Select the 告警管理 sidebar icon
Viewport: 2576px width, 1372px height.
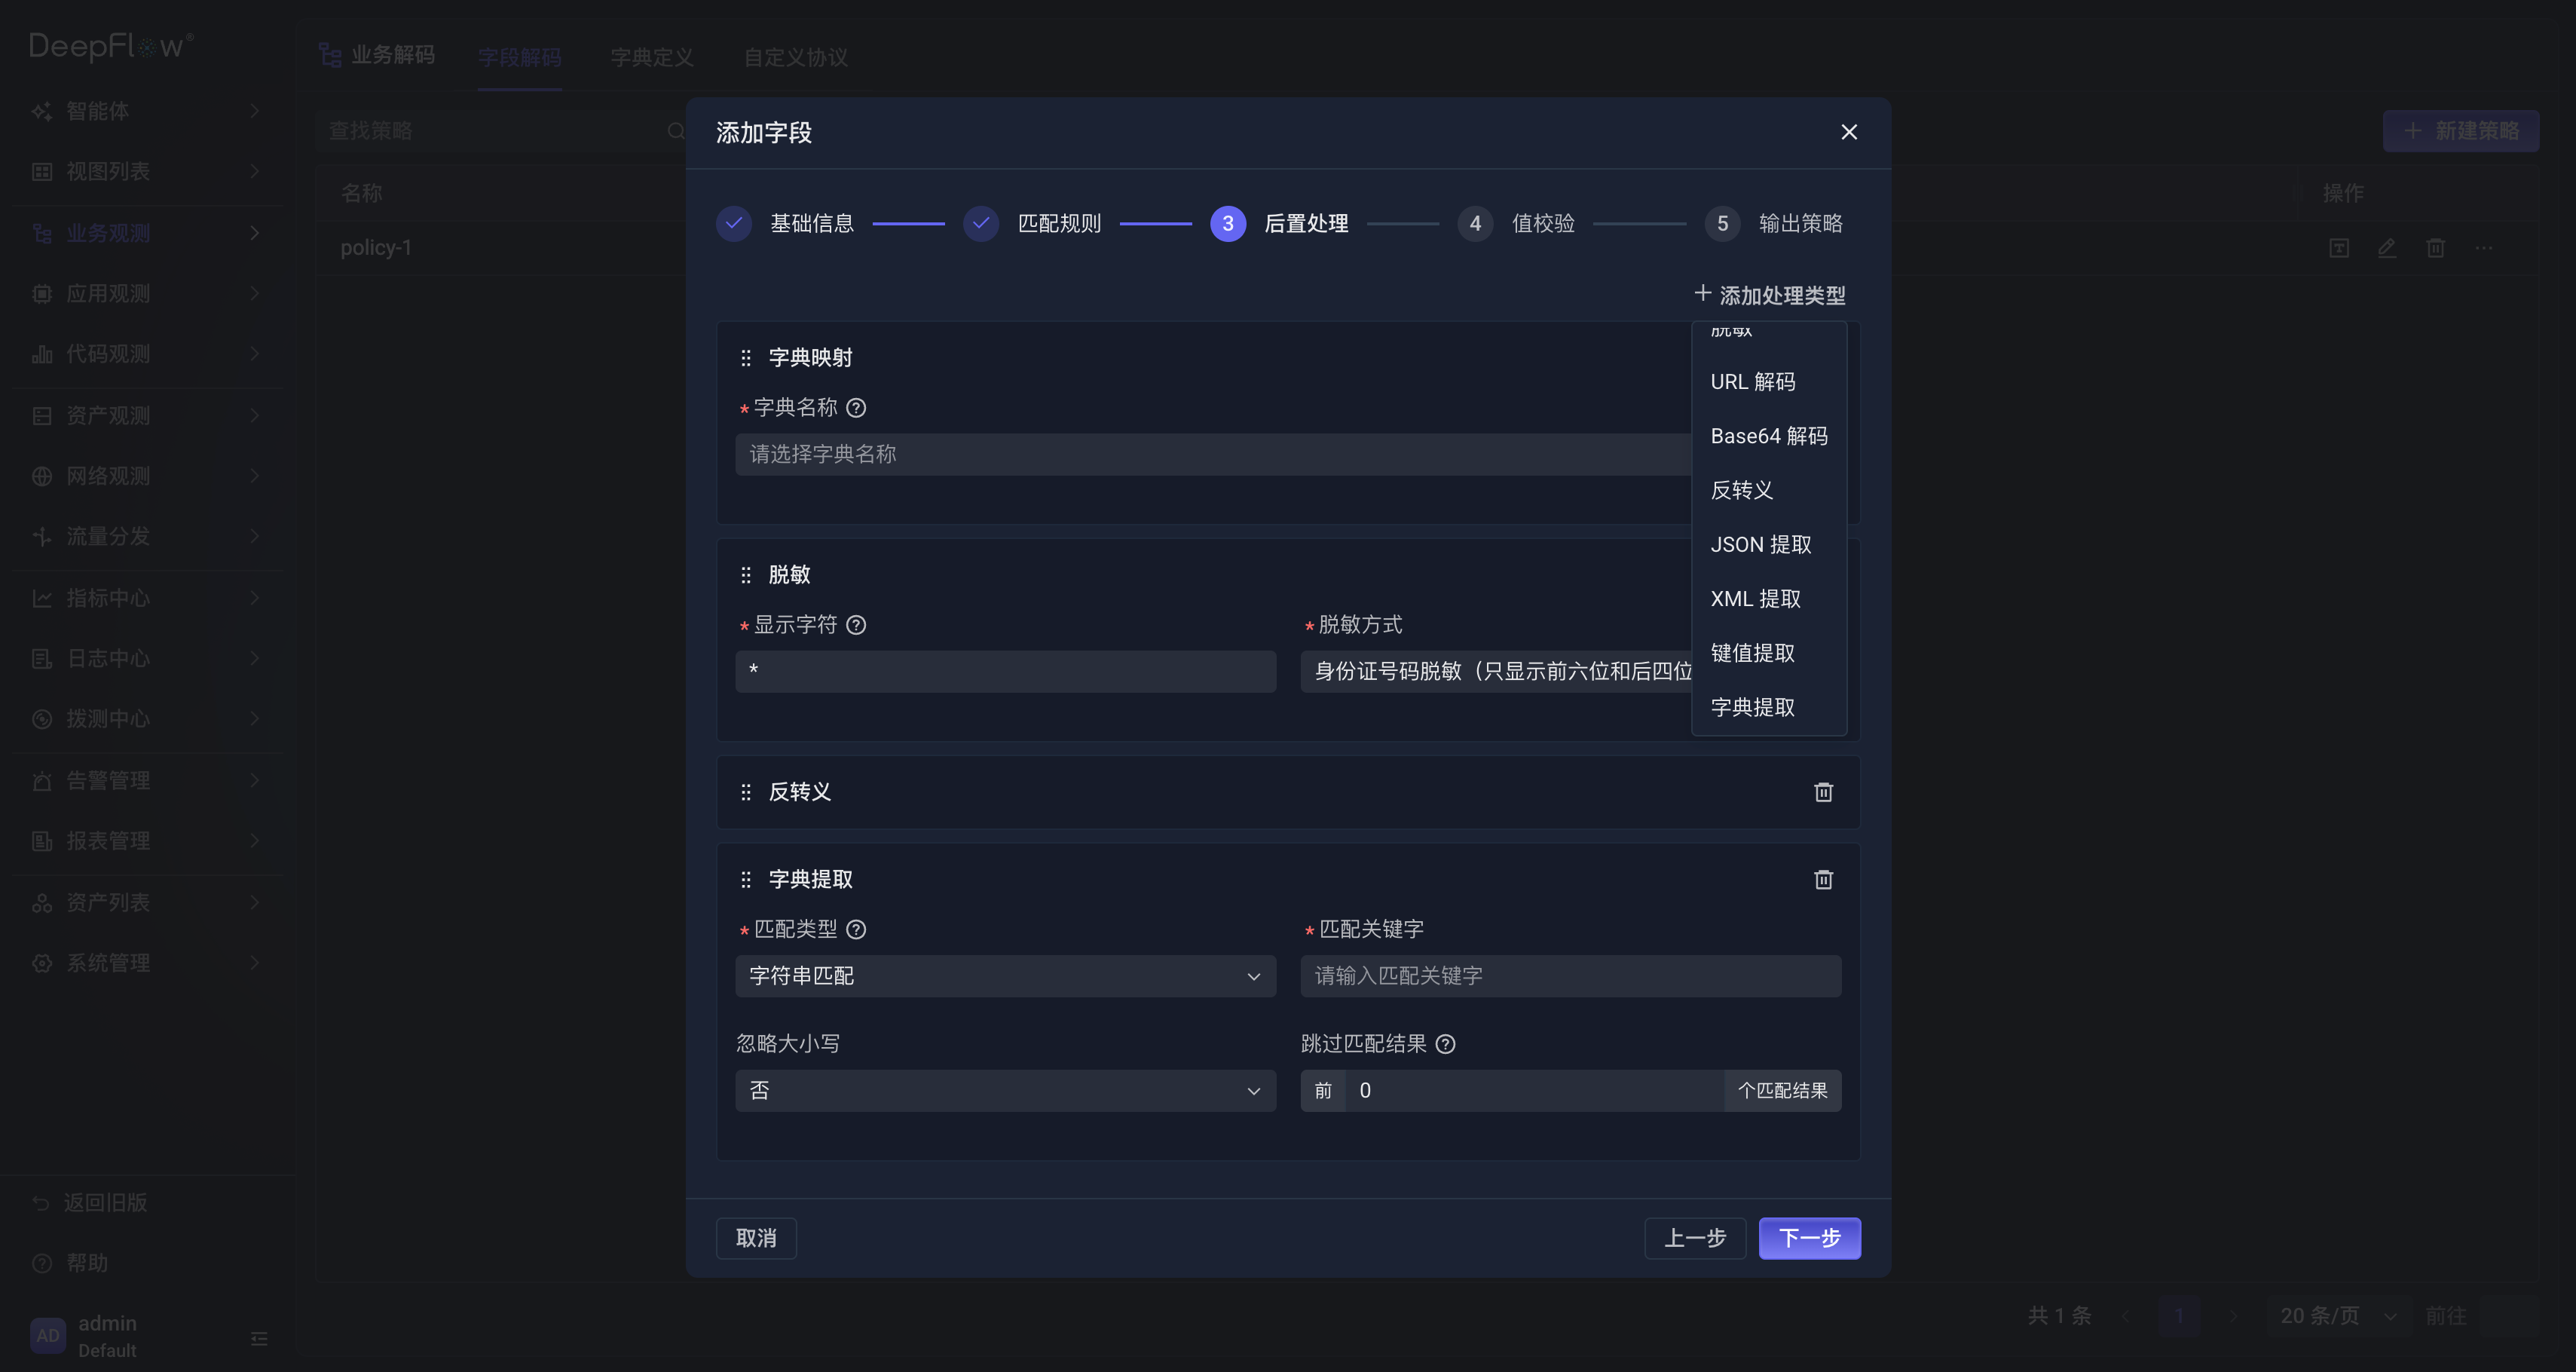[x=41, y=780]
